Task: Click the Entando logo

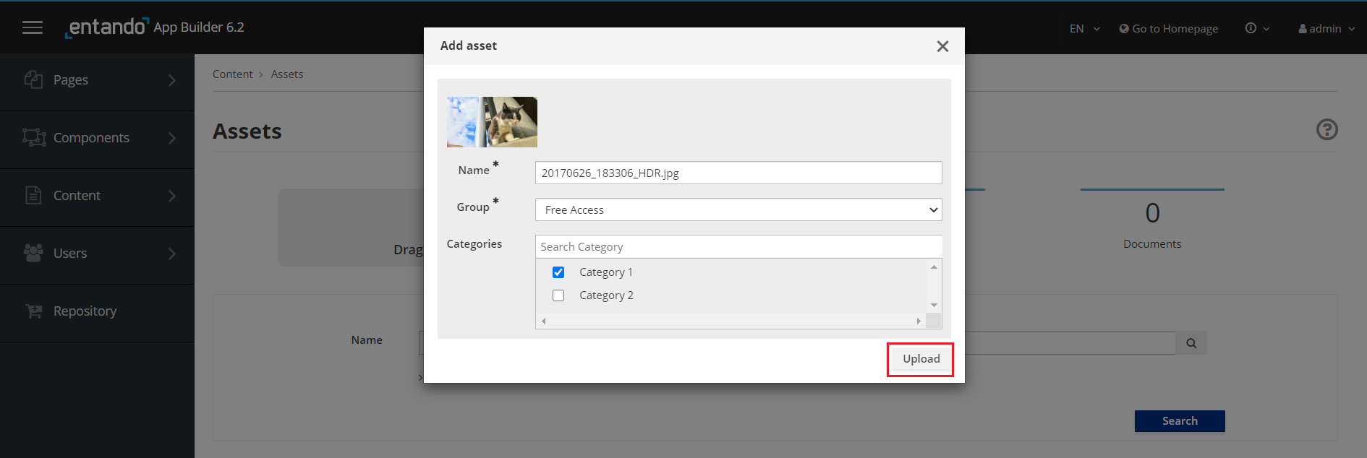Action: click(106, 27)
